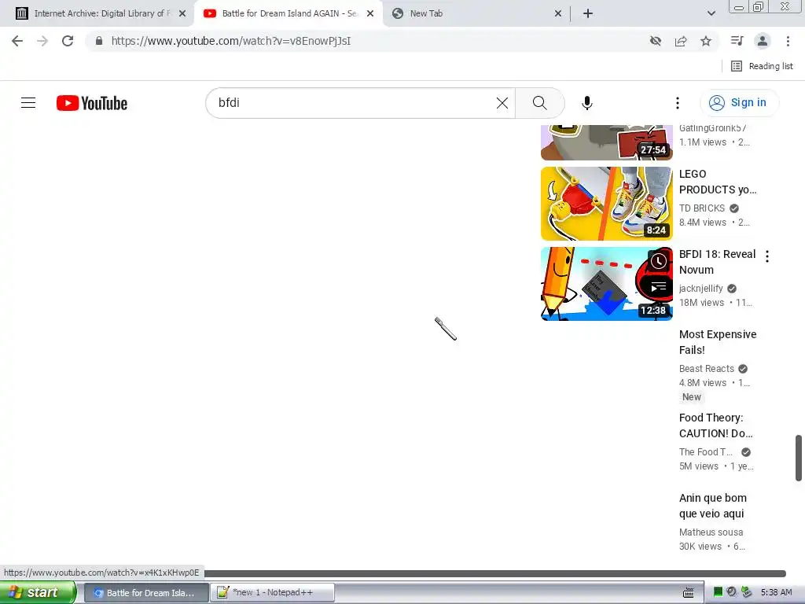Click the crossed-eye tracking icon in address bar
Image resolution: width=805 pixels, height=604 pixels.
(655, 41)
